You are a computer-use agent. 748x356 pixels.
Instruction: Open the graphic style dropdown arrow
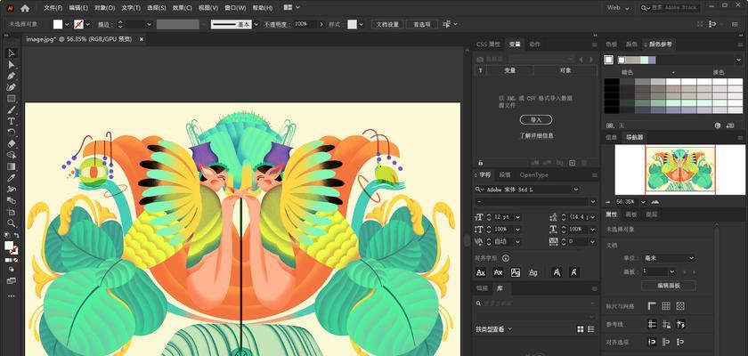click(x=362, y=24)
